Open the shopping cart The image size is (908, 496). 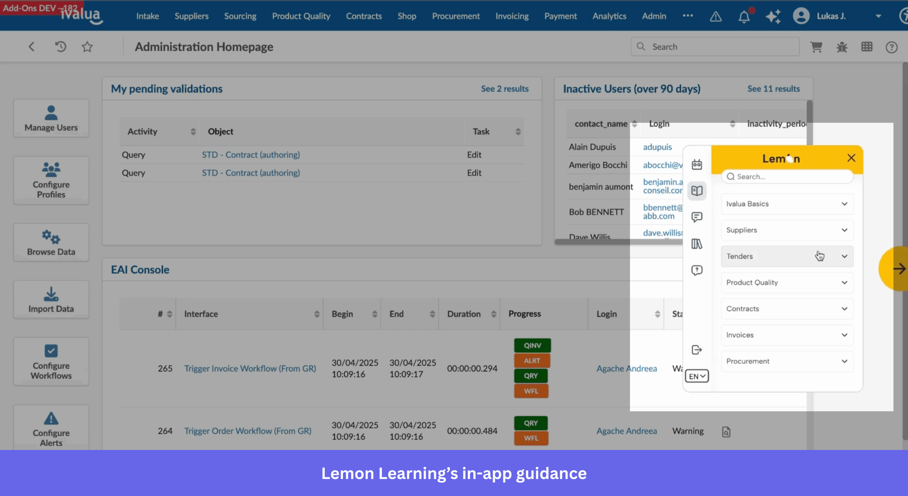pos(817,46)
